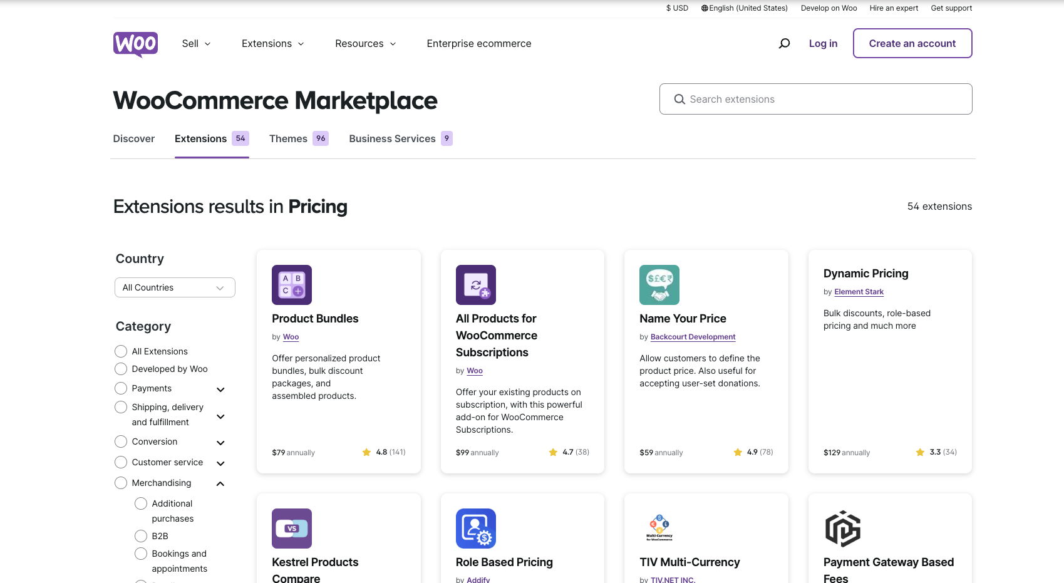Select the Payments category radio
This screenshot has height=583, width=1064.
(121, 388)
